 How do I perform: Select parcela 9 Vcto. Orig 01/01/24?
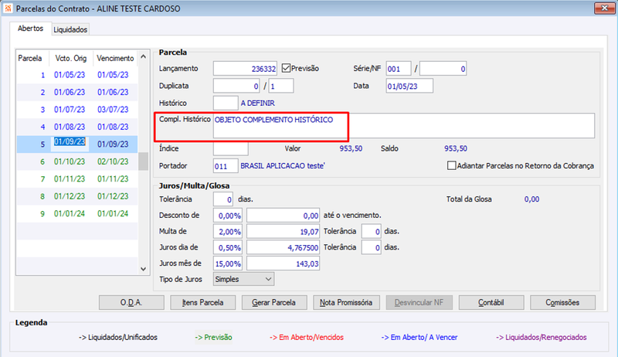tap(70, 213)
